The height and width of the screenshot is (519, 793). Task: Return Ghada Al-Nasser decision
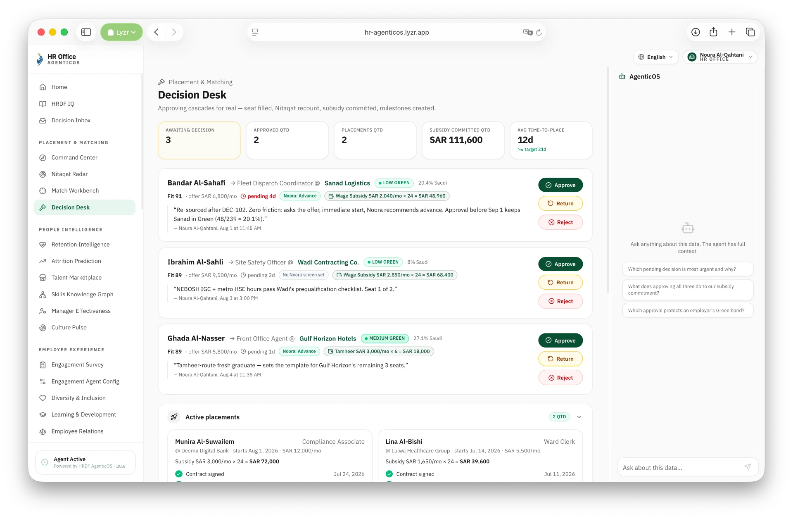tap(560, 359)
